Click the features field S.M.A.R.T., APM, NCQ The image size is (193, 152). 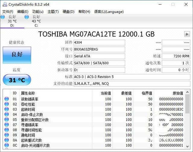point(132,84)
